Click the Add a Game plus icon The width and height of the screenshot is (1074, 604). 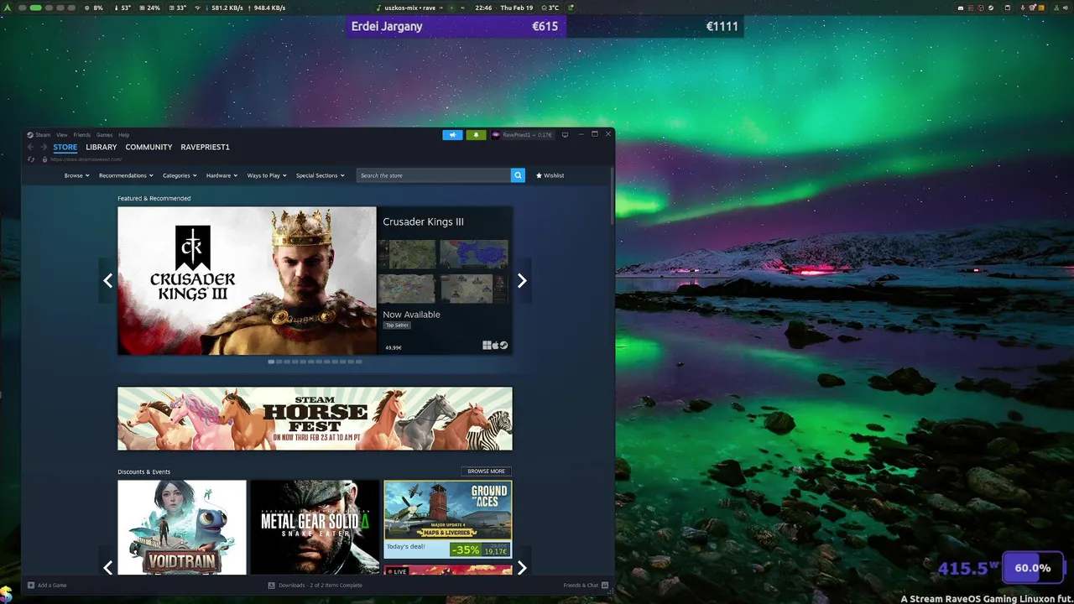click(31, 585)
